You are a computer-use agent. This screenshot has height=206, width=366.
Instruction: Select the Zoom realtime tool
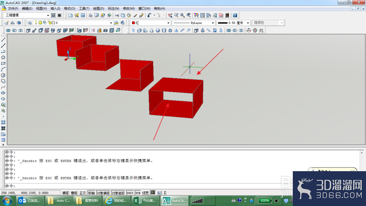(176, 15)
